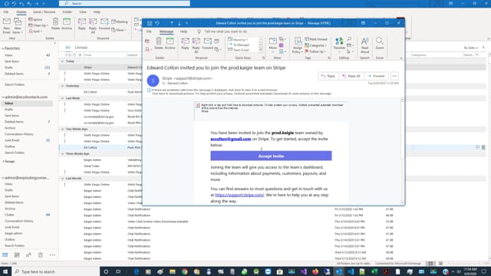Expand the Quick Steps gallery arrow
This screenshot has height=276, width=491.
[x=261, y=50]
